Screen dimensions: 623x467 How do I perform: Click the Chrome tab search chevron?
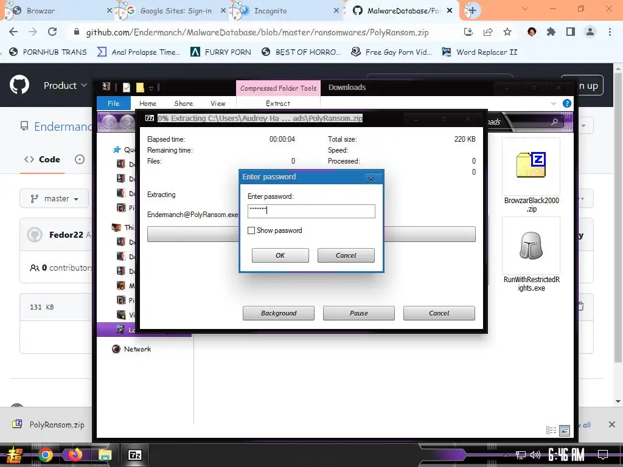coord(525,9)
